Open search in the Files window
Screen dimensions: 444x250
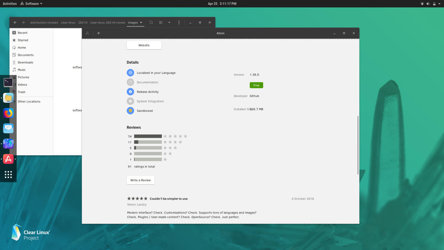(x=151, y=23)
